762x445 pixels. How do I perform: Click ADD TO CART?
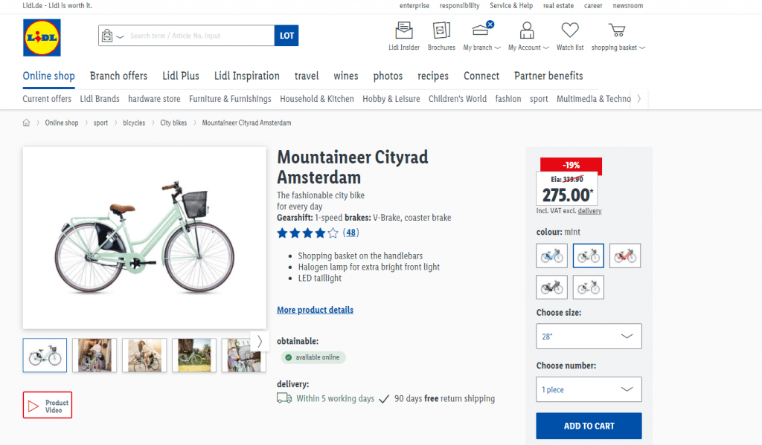[x=588, y=426]
